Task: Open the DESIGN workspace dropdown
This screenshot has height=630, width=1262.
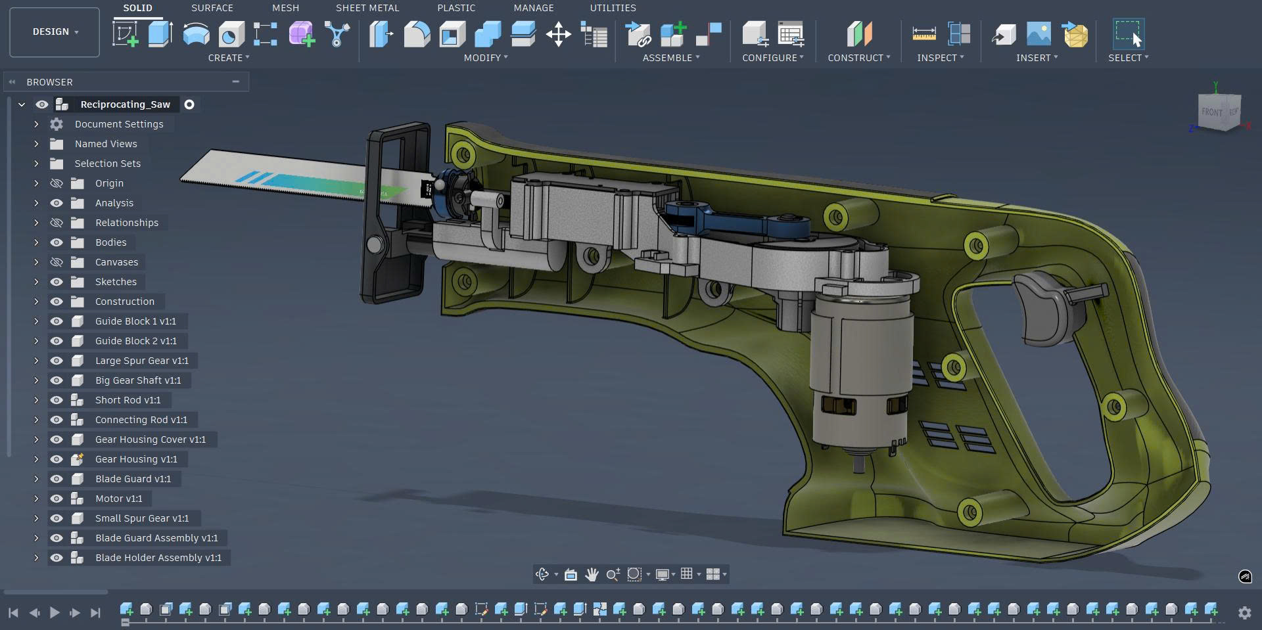Action: (x=55, y=32)
